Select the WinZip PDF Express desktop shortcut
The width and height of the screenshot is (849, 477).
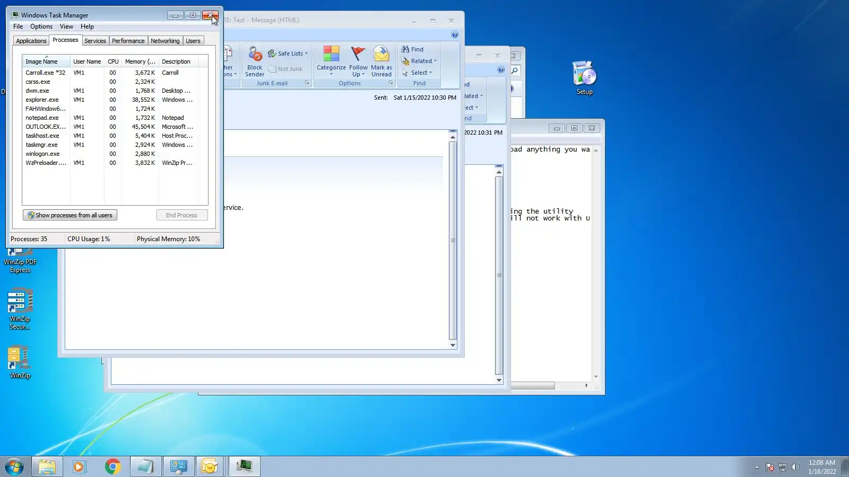point(20,261)
